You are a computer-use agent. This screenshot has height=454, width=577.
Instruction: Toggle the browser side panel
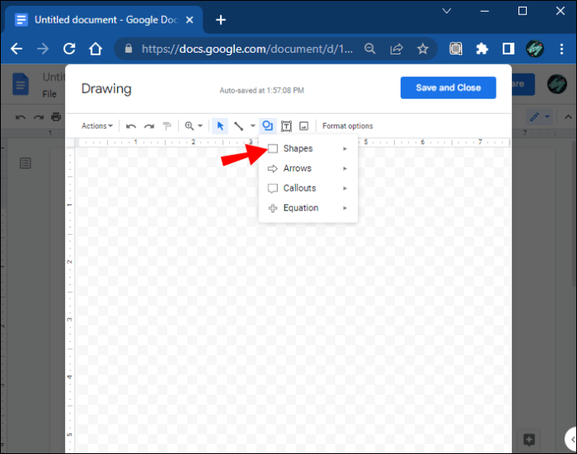(508, 48)
